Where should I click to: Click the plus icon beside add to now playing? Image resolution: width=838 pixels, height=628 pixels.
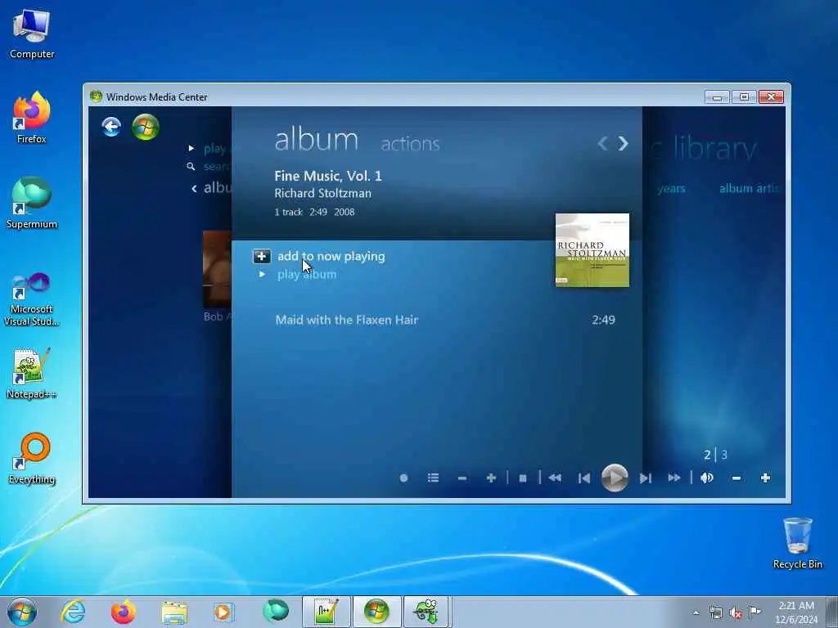coord(262,256)
